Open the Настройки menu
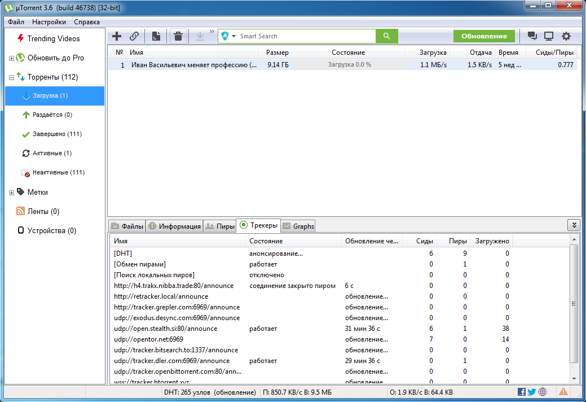Image resolution: width=586 pixels, height=402 pixels. [49, 21]
